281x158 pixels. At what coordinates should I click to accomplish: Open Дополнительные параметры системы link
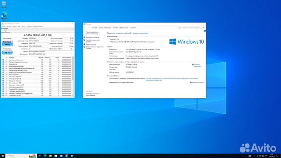pos(94,48)
